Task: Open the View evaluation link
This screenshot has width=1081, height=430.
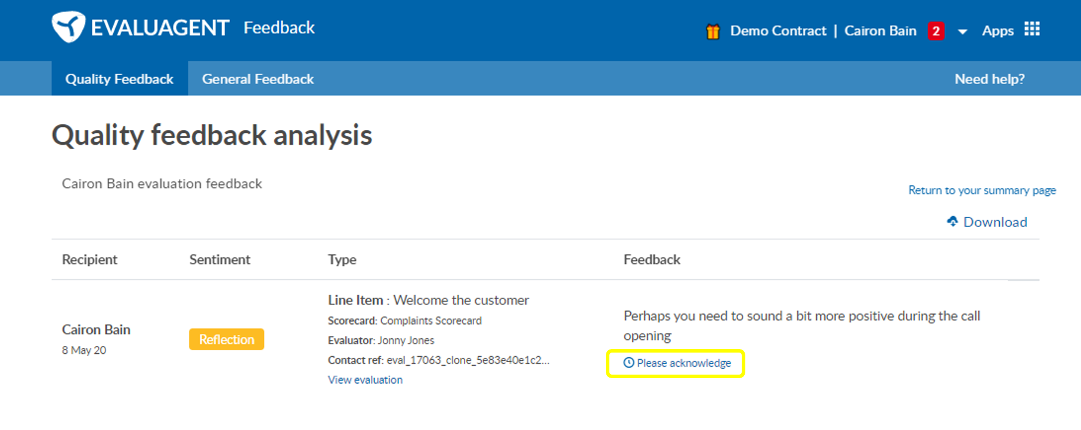Action: [365, 379]
